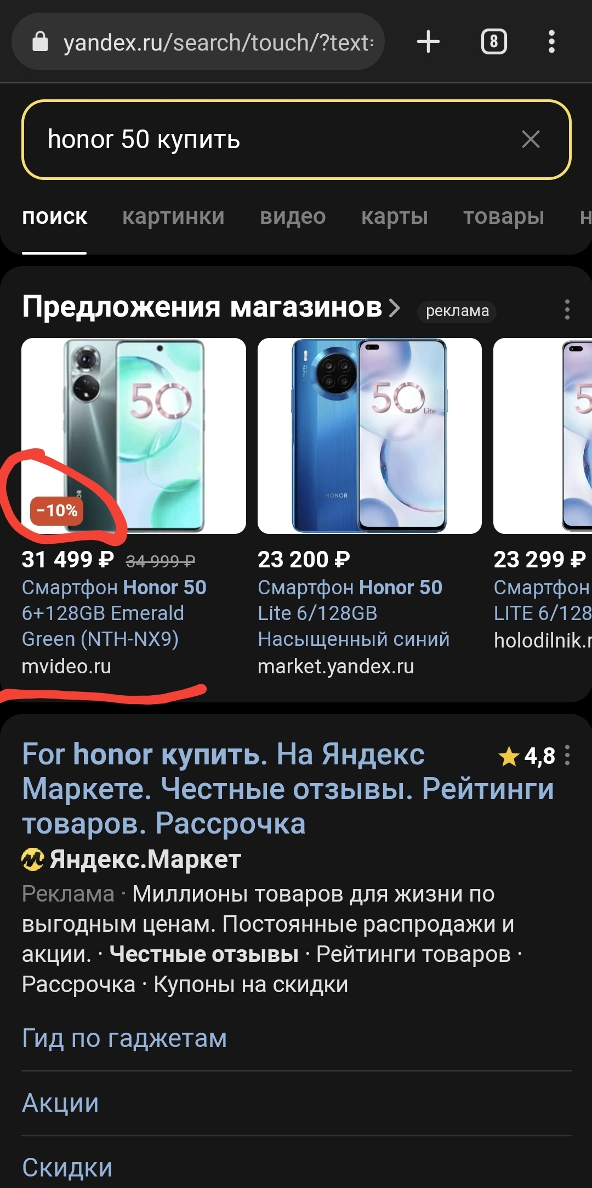
Task: Tap the lock icon in the address bar
Action: pos(41,42)
